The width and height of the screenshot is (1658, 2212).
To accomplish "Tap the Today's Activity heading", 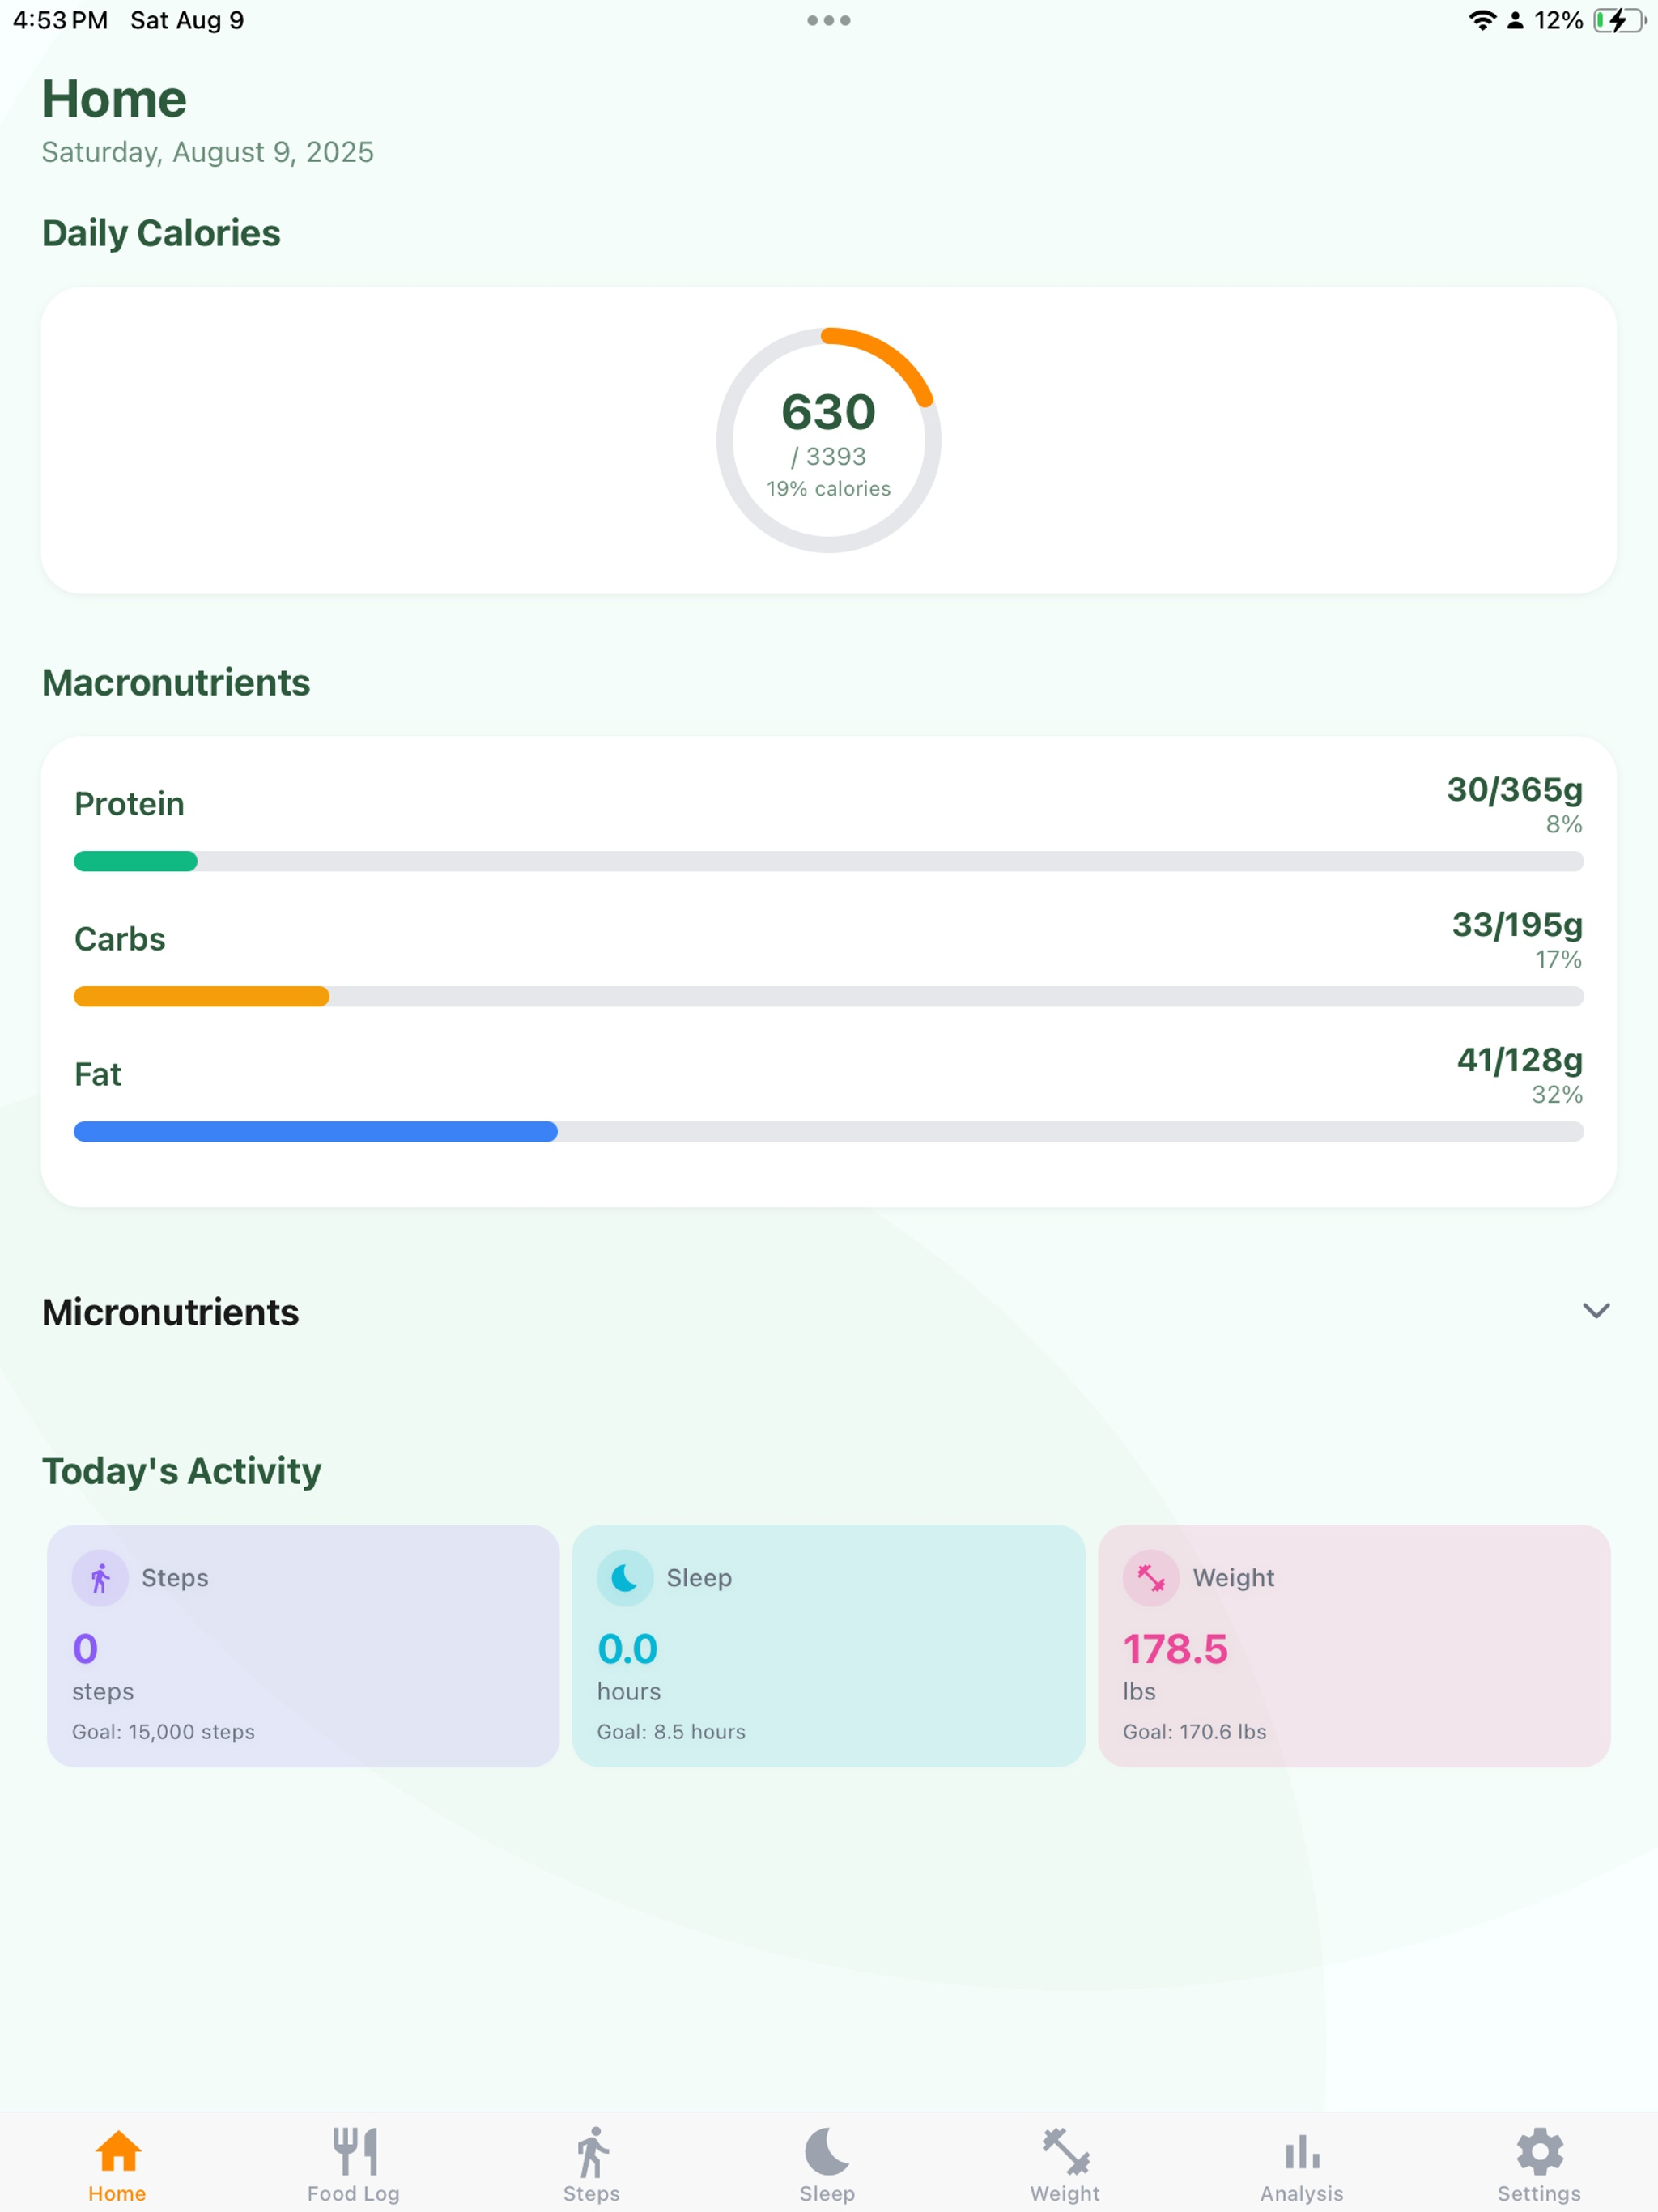I will click(x=181, y=1471).
